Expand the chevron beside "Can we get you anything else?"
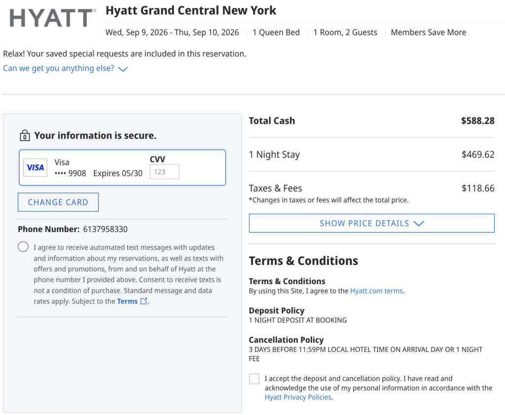Viewport: 505px width, 415px height. 123,69
